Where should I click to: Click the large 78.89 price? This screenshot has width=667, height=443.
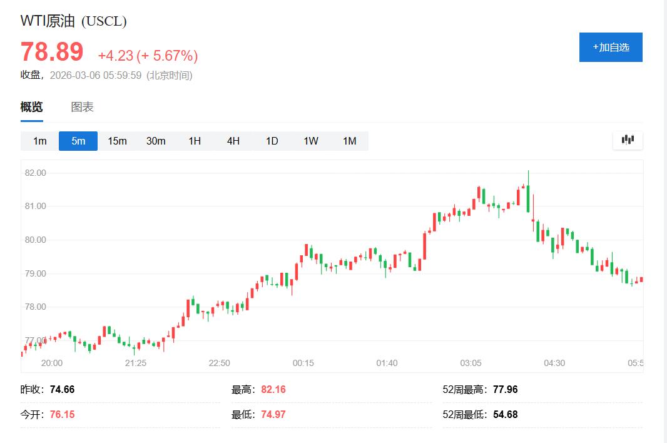(x=52, y=52)
